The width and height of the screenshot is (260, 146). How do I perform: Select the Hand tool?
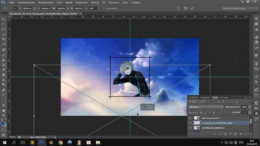tap(4, 110)
